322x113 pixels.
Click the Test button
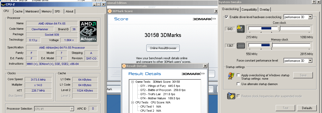(285, 108)
